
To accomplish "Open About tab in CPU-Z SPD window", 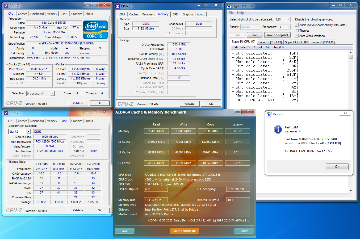I will [89, 121].
